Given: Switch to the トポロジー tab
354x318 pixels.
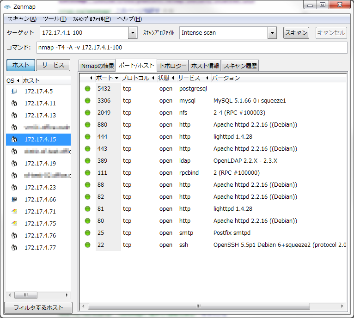Looking at the screenshot, I should 173,66.
